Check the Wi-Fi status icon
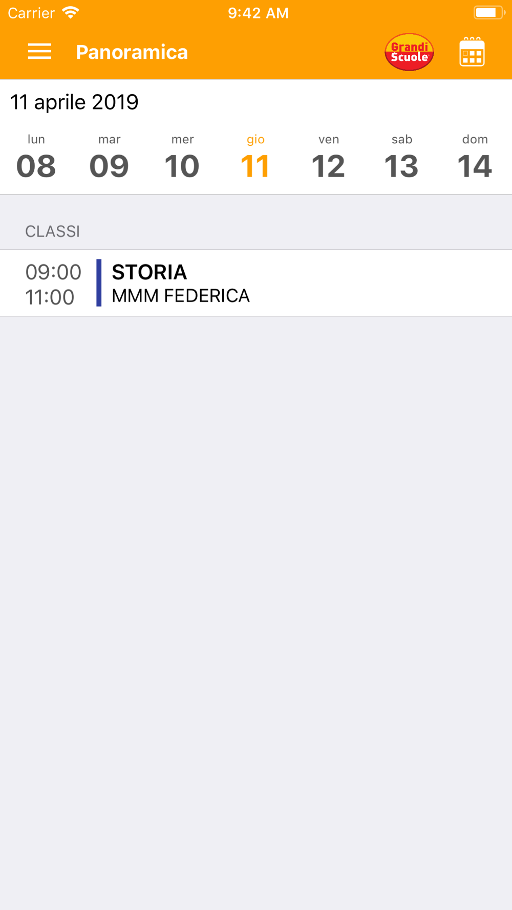Viewport: 512px width, 910px height. click(71, 13)
